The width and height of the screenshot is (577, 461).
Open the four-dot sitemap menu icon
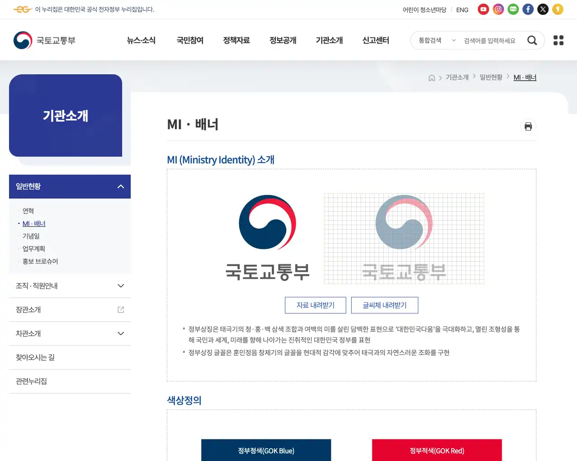click(559, 41)
